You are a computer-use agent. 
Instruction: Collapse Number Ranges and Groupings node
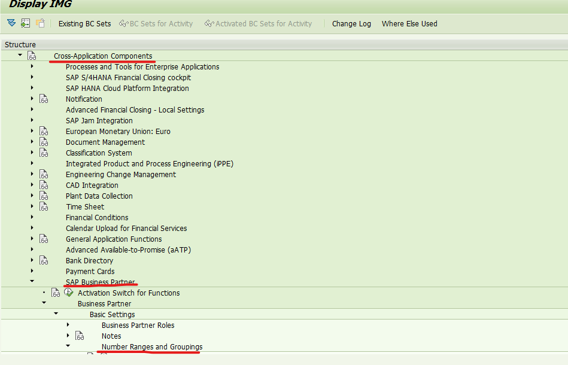coord(68,346)
